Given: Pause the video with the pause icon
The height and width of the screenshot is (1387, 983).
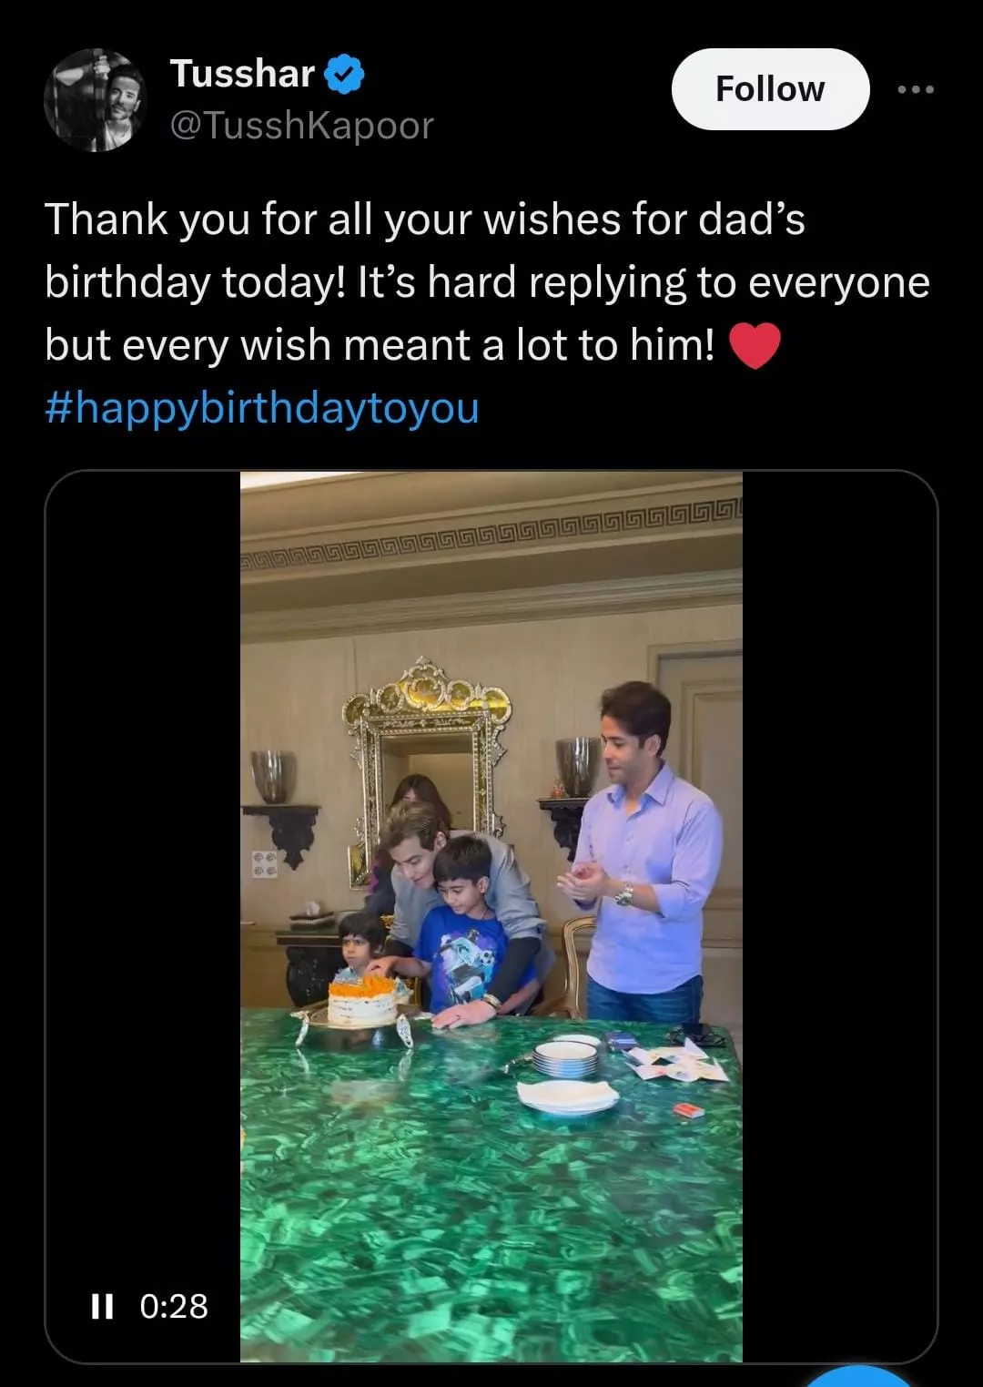Looking at the screenshot, I should click(102, 1307).
